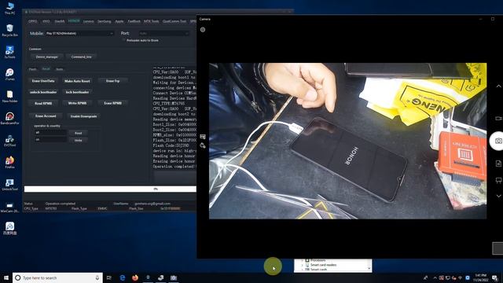Select the SamSung tab in EVOTool
The image size is (503, 283).
pos(105,21)
